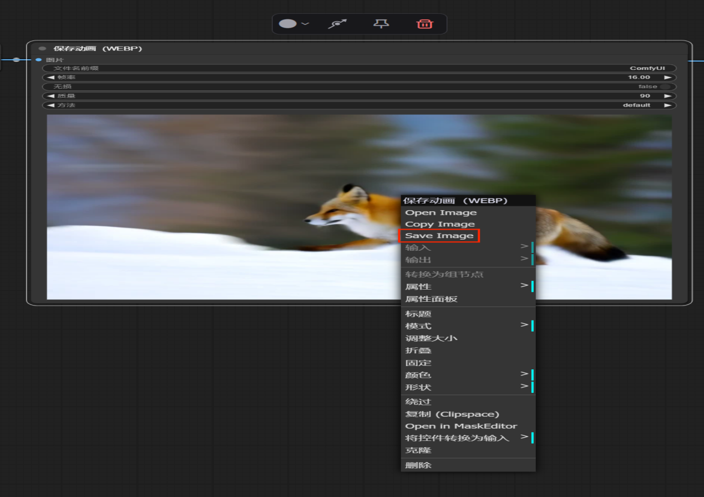This screenshot has height=497, width=704.
Task: Choose Save Image from context menu
Action: point(439,236)
